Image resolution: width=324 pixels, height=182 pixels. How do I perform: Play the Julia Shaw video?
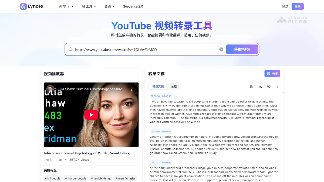91,115
